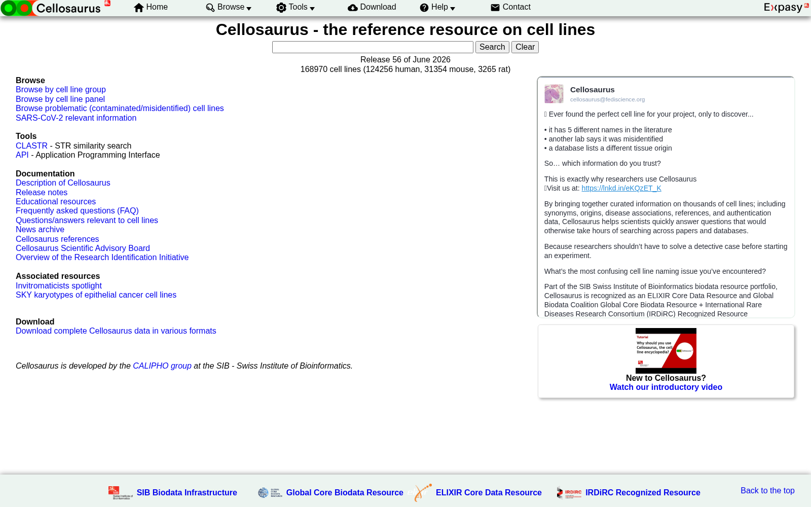Click the Tools gear icon
Viewport: 811px width, 507px height.
coord(281,8)
